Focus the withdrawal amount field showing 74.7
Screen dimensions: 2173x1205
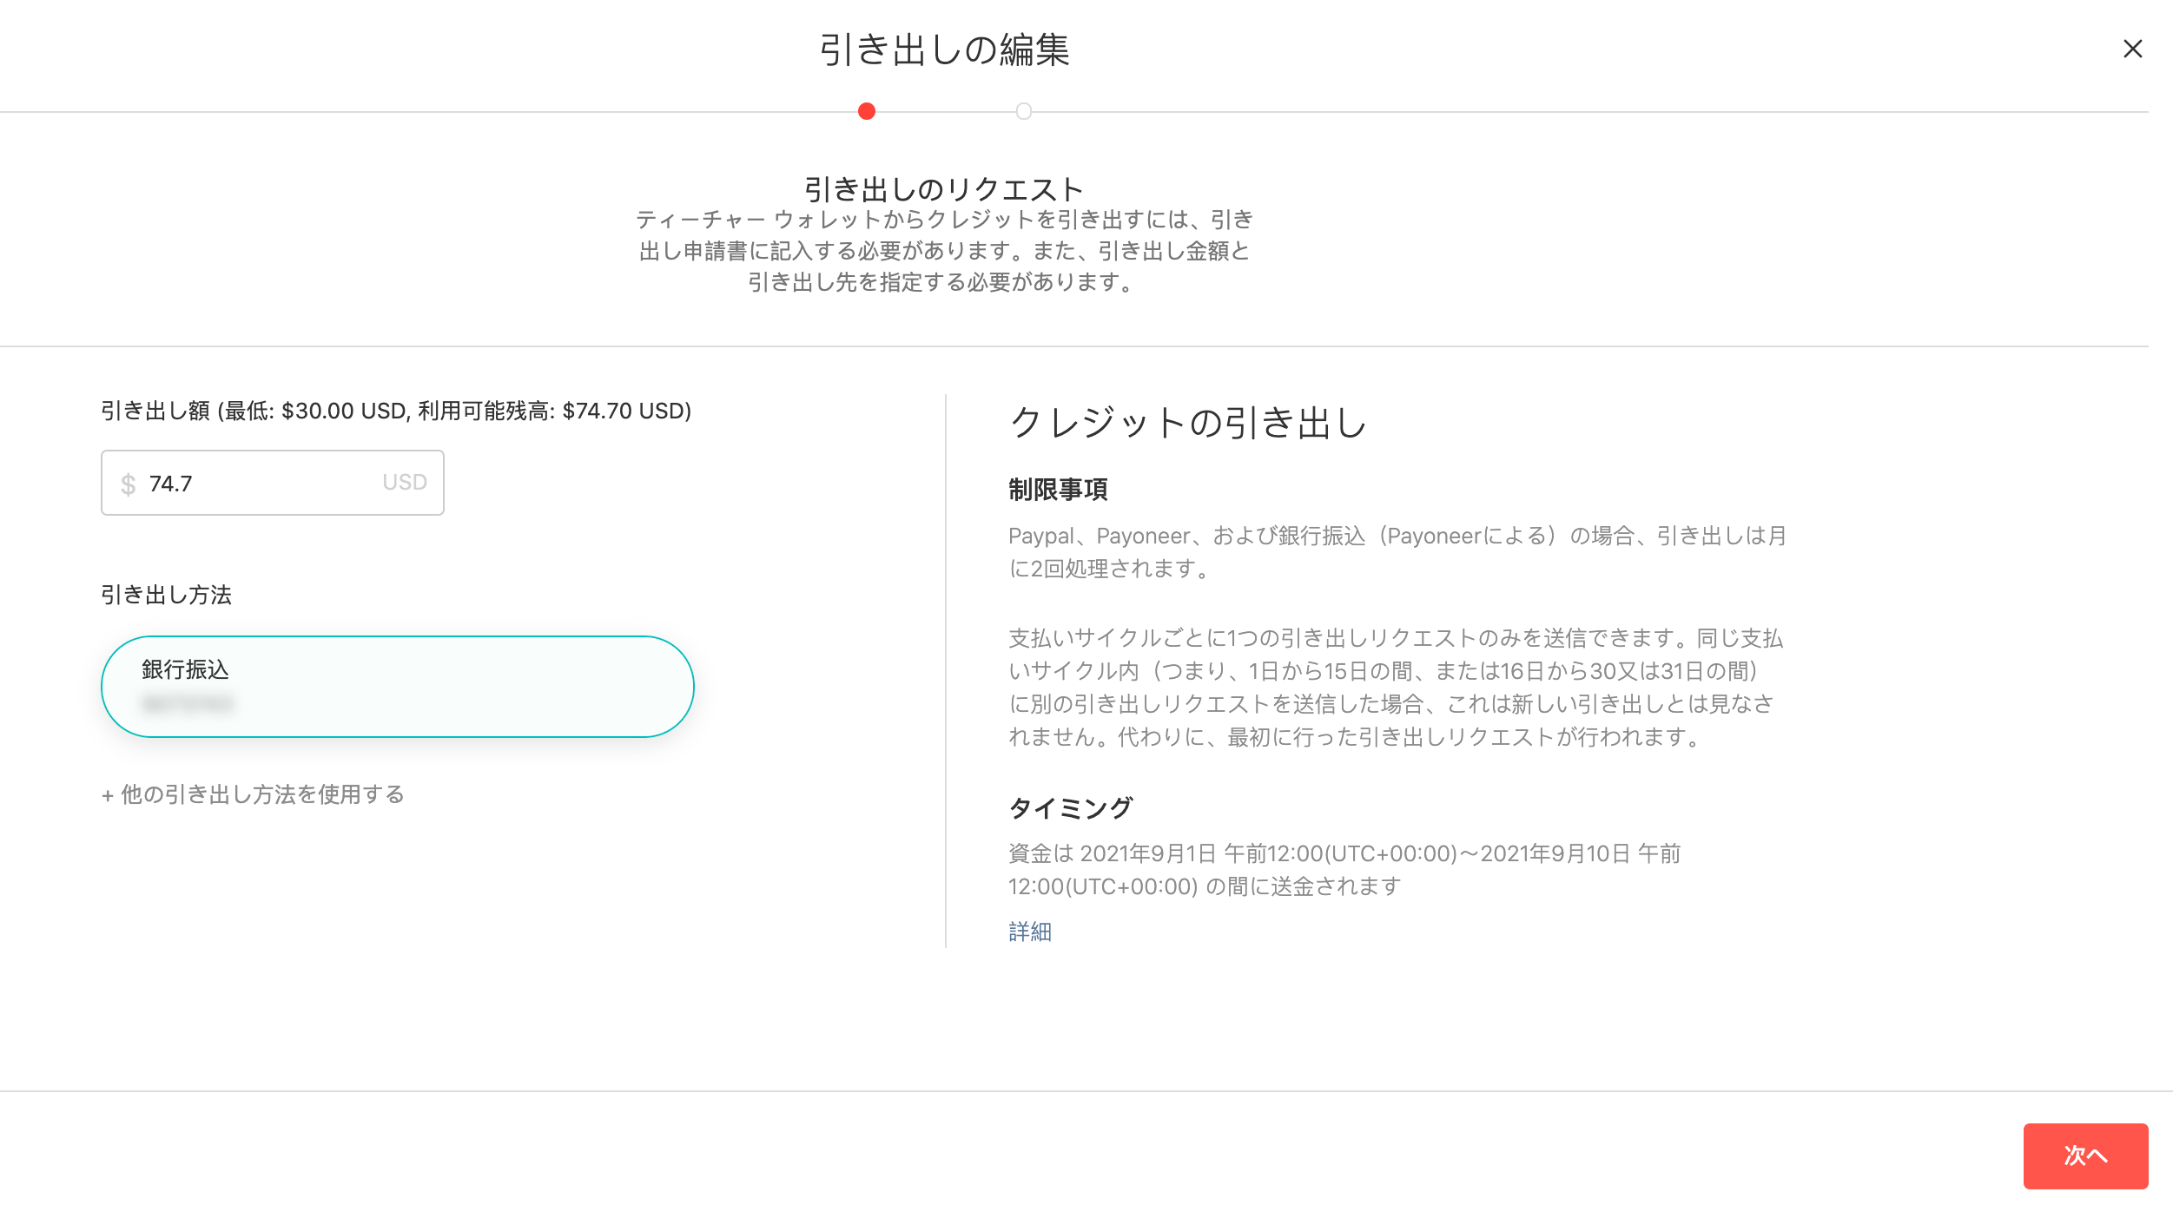coord(273,483)
